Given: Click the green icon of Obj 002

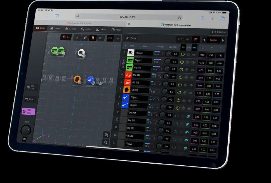Looking at the screenshot, I should [x=130, y=60].
